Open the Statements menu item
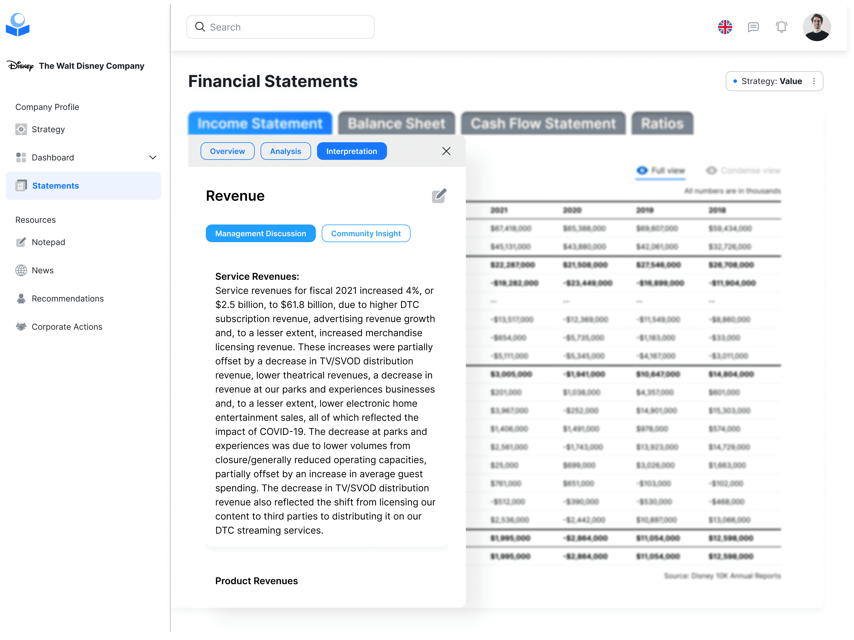The width and height of the screenshot is (854, 640). click(84, 185)
